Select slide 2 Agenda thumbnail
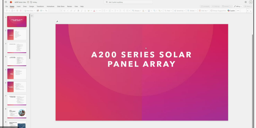This screenshot has height=128, width=256. click(x=17, y=35)
